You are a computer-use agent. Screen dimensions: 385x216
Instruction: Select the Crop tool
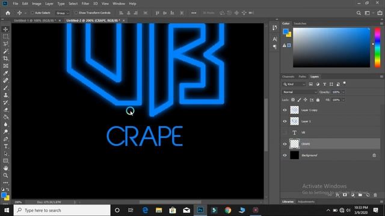point(5,59)
